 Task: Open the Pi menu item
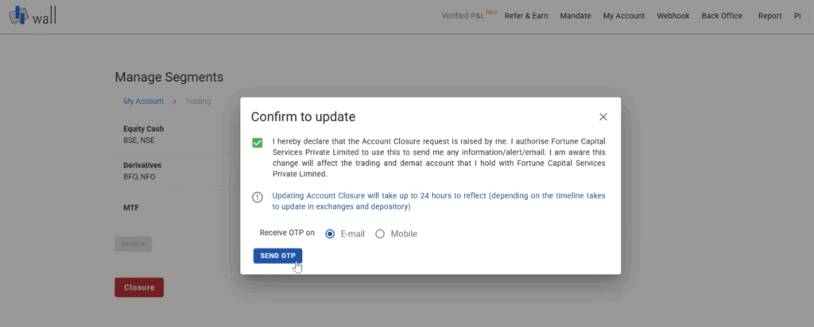click(797, 16)
